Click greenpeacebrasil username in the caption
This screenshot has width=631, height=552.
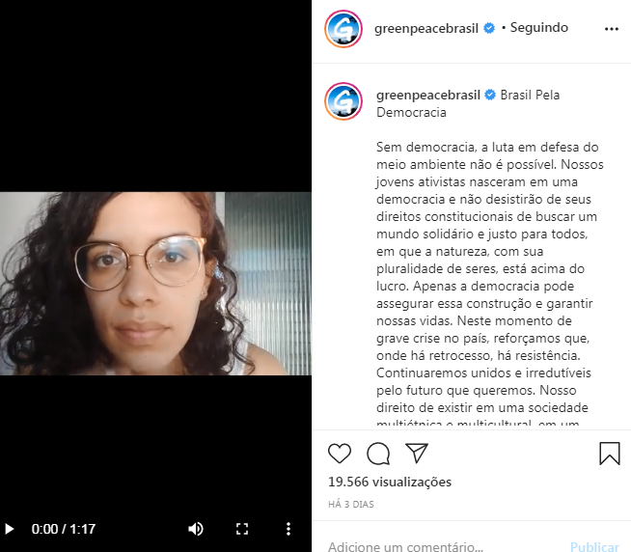tap(428, 95)
